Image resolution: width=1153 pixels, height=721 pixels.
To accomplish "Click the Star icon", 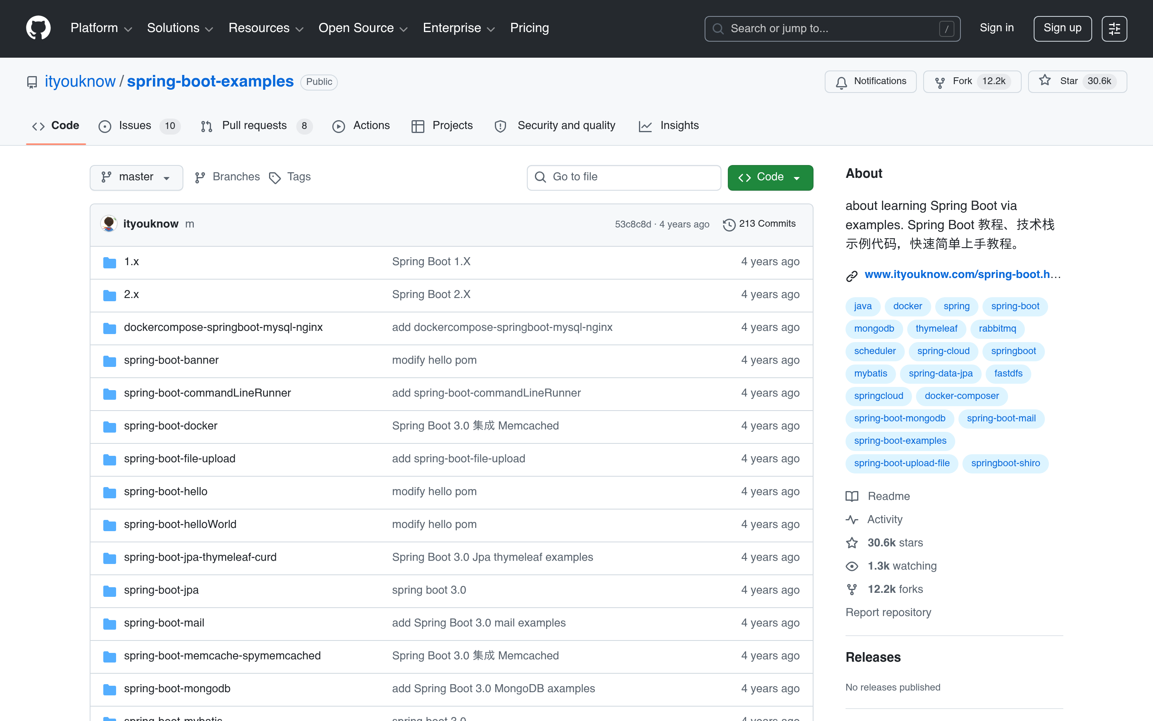I will (x=1045, y=81).
